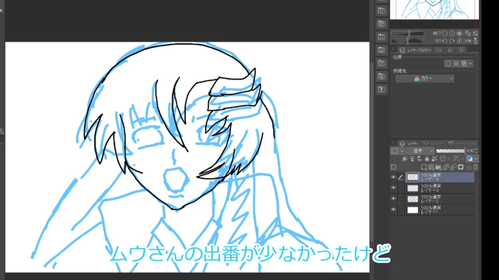Viewport: 499px width, 280px height.
Task: Click the navigator 100% zoom button
Action: [x=459, y=33]
